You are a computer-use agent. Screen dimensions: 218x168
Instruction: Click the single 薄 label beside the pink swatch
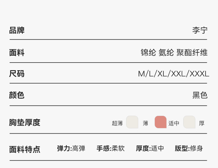145,123
